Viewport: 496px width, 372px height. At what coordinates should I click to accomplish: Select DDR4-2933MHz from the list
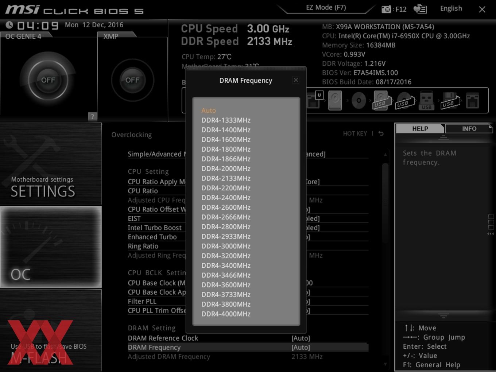pos(226,236)
